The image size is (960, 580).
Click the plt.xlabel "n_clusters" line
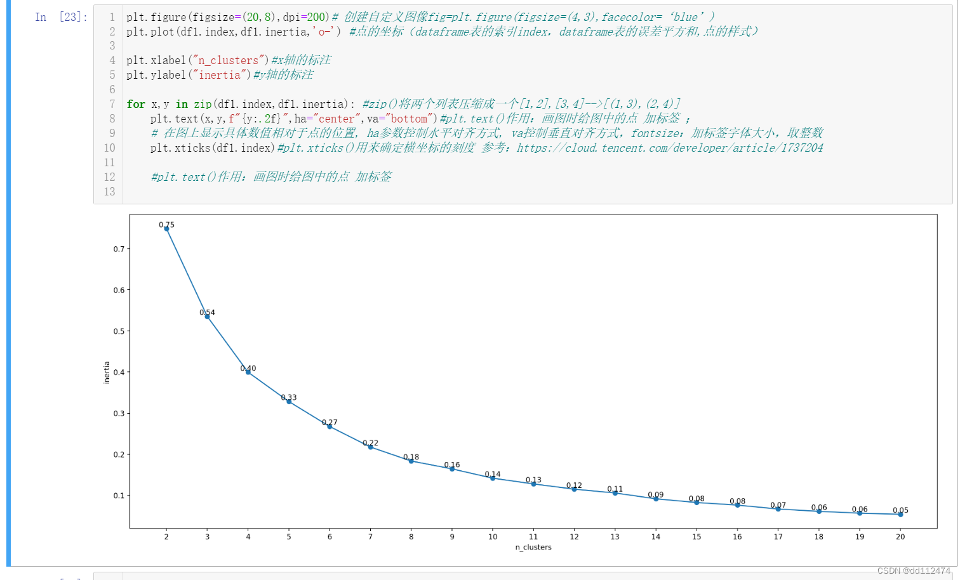tap(229, 60)
